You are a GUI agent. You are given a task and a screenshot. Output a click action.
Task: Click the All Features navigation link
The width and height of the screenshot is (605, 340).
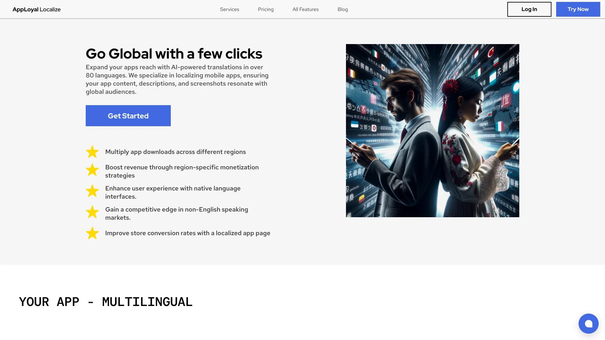305,9
